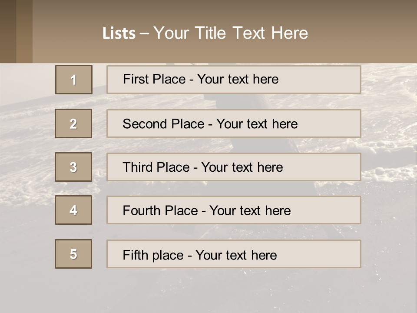Select the dark brown stripe at top-left corner
Viewport: 417px width, 313px height.
8,31
